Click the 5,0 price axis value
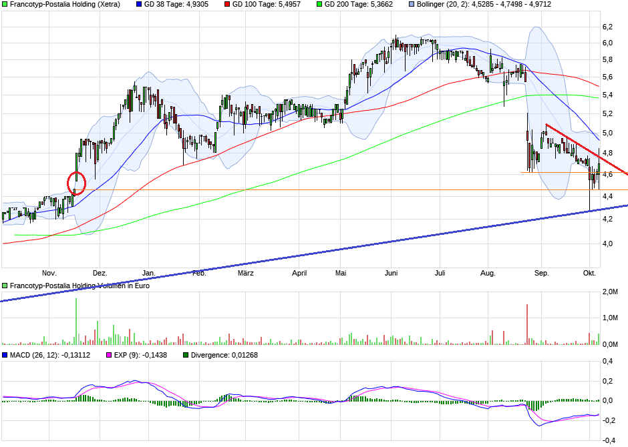Screen dimensions: 628x447 pyautogui.click(x=607, y=133)
